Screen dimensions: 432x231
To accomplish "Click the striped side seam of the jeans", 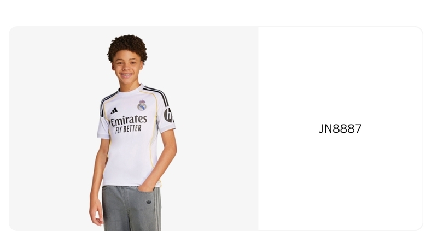I will coord(157,209).
